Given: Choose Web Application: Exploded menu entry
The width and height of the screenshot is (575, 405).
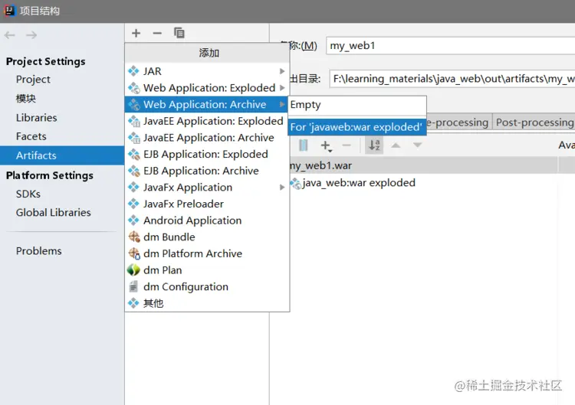Looking at the screenshot, I should (206, 88).
